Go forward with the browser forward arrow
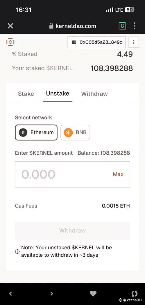This screenshot has width=145, height=305. (x=52, y=294)
